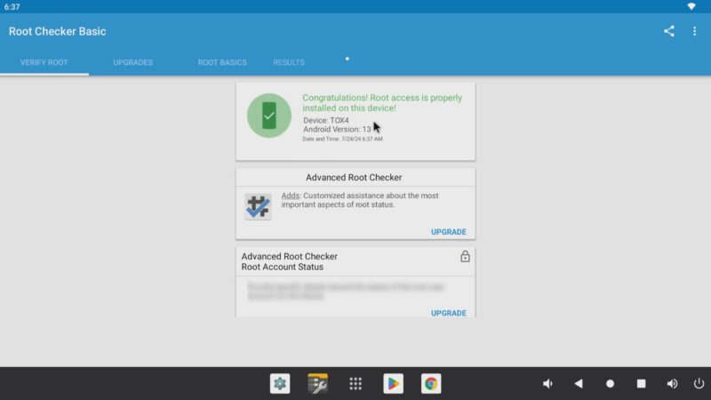
Task: Open the three-dot overflow menu
Action: click(x=694, y=31)
